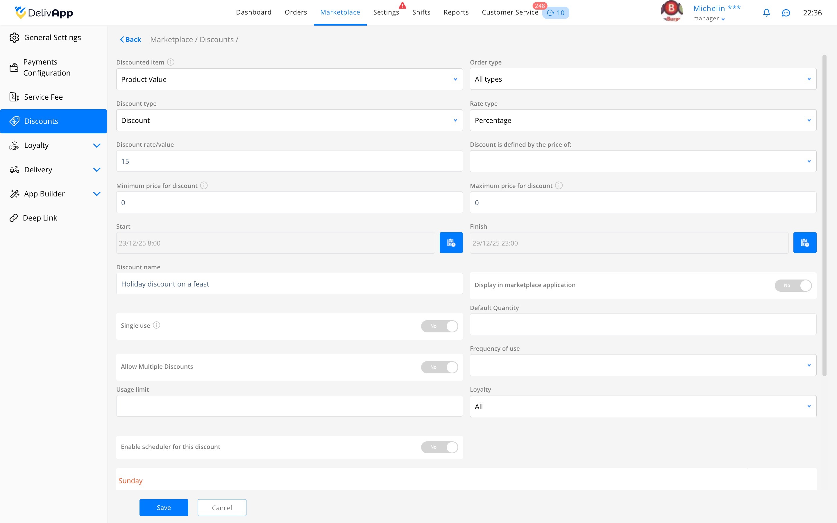Click the Back link

(x=130, y=40)
